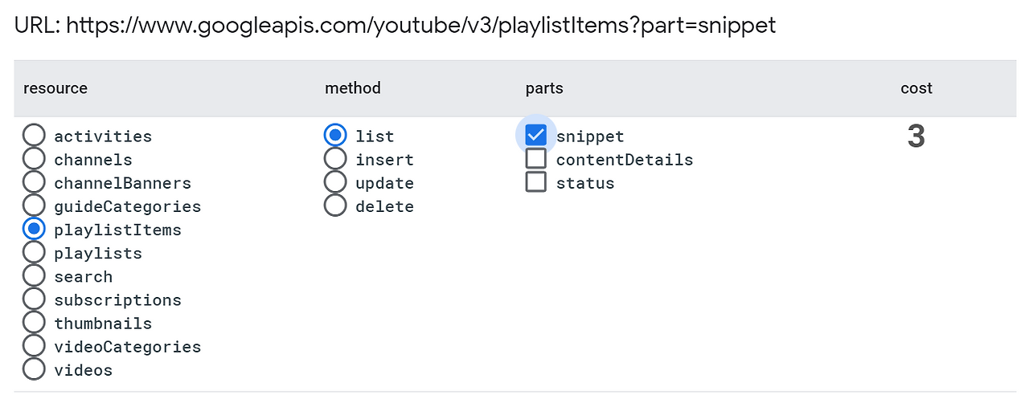Image resolution: width=1029 pixels, height=403 pixels.
Task: Click the playlistItems radio button
Action: click(34, 230)
